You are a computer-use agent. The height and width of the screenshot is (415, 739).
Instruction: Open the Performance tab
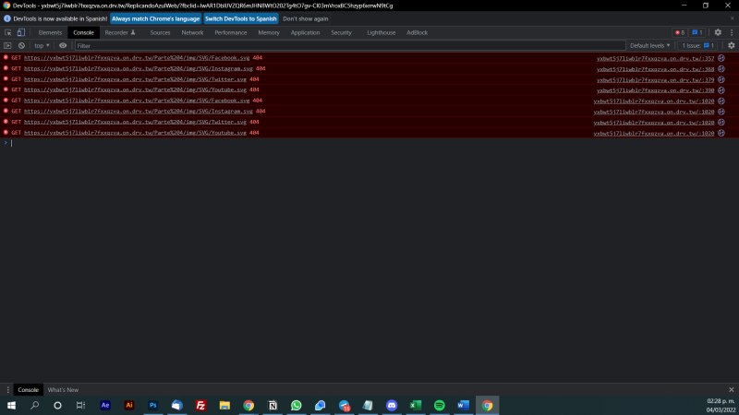[x=230, y=32]
